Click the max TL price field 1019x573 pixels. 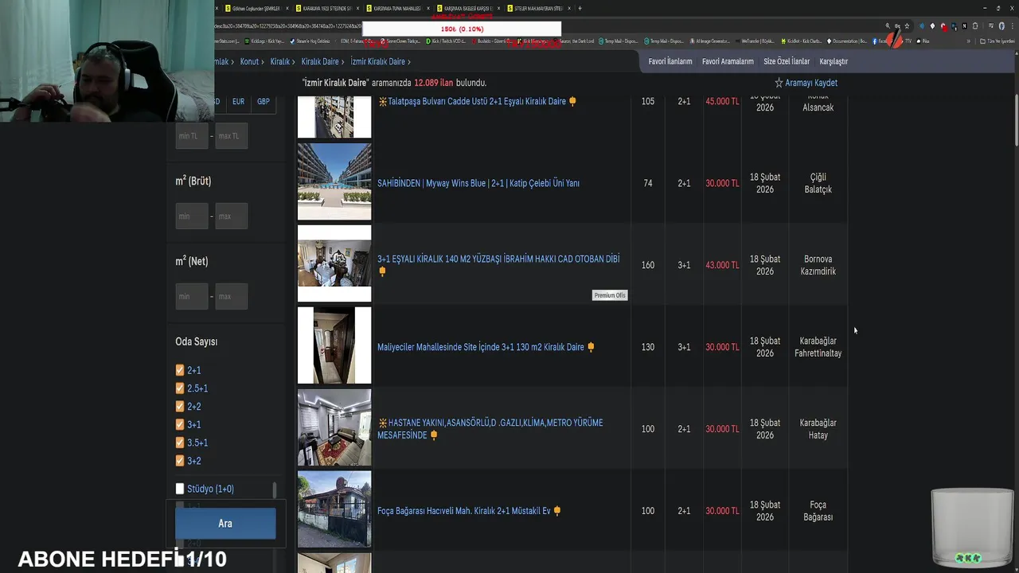tap(231, 136)
